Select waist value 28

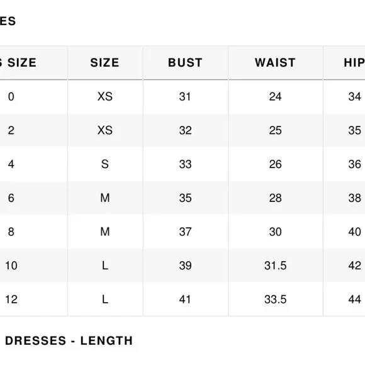coord(276,198)
